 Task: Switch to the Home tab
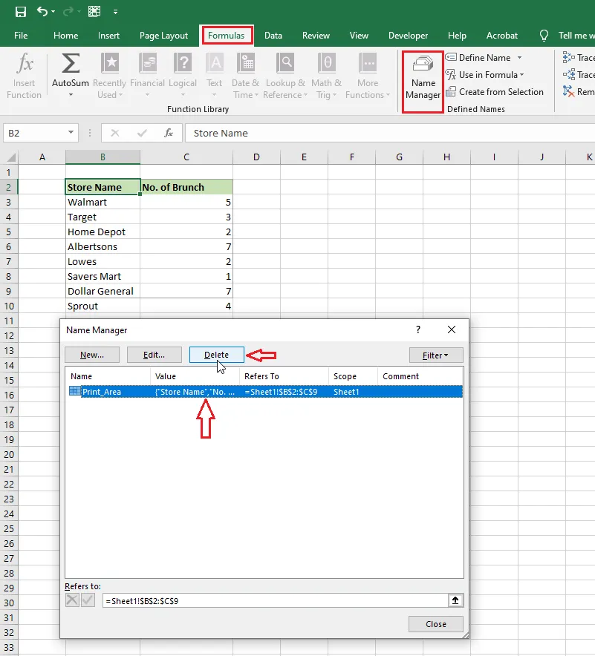(x=65, y=36)
